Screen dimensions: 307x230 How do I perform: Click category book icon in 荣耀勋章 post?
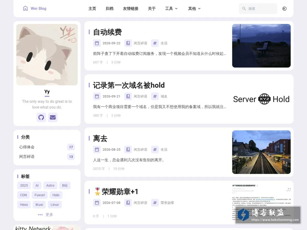128,203
